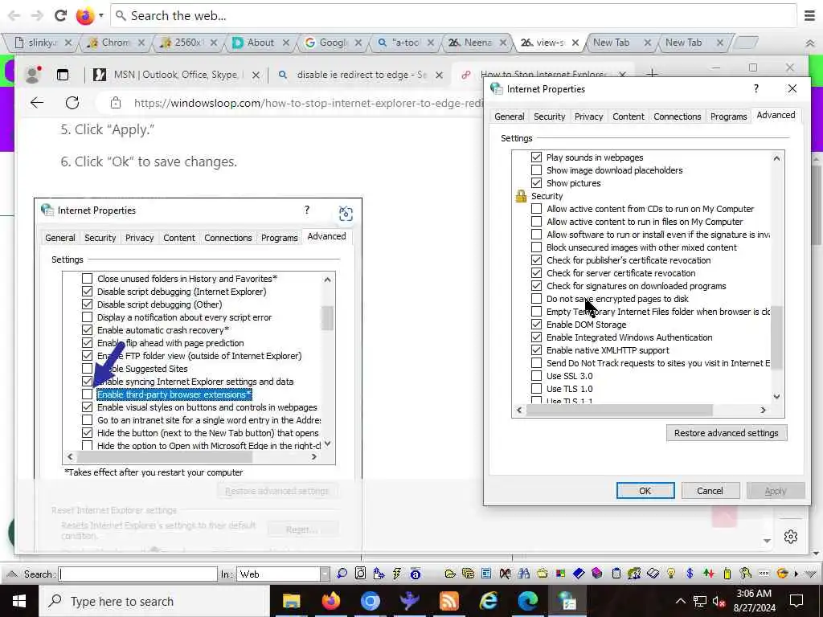This screenshot has height=617, width=823.
Task: Open the notification center icon
Action: click(x=796, y=601)
